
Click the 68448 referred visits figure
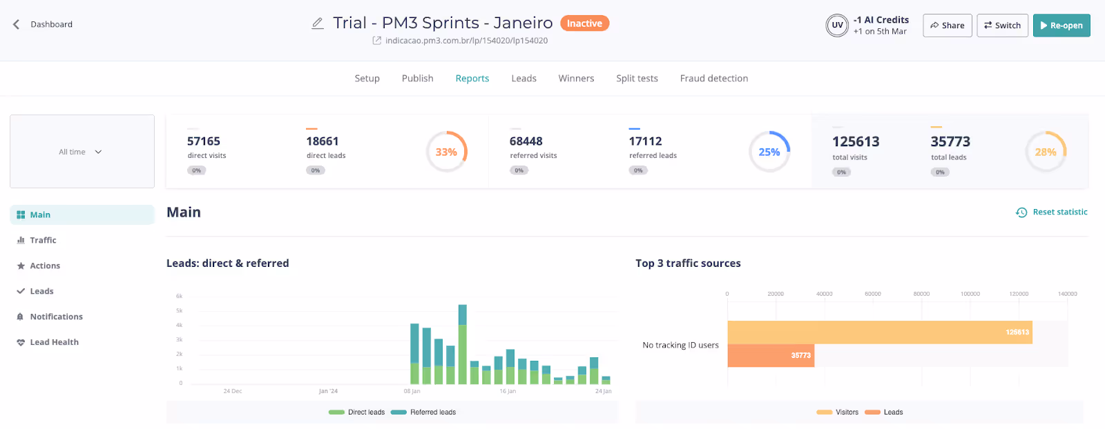tap(526, 141)
